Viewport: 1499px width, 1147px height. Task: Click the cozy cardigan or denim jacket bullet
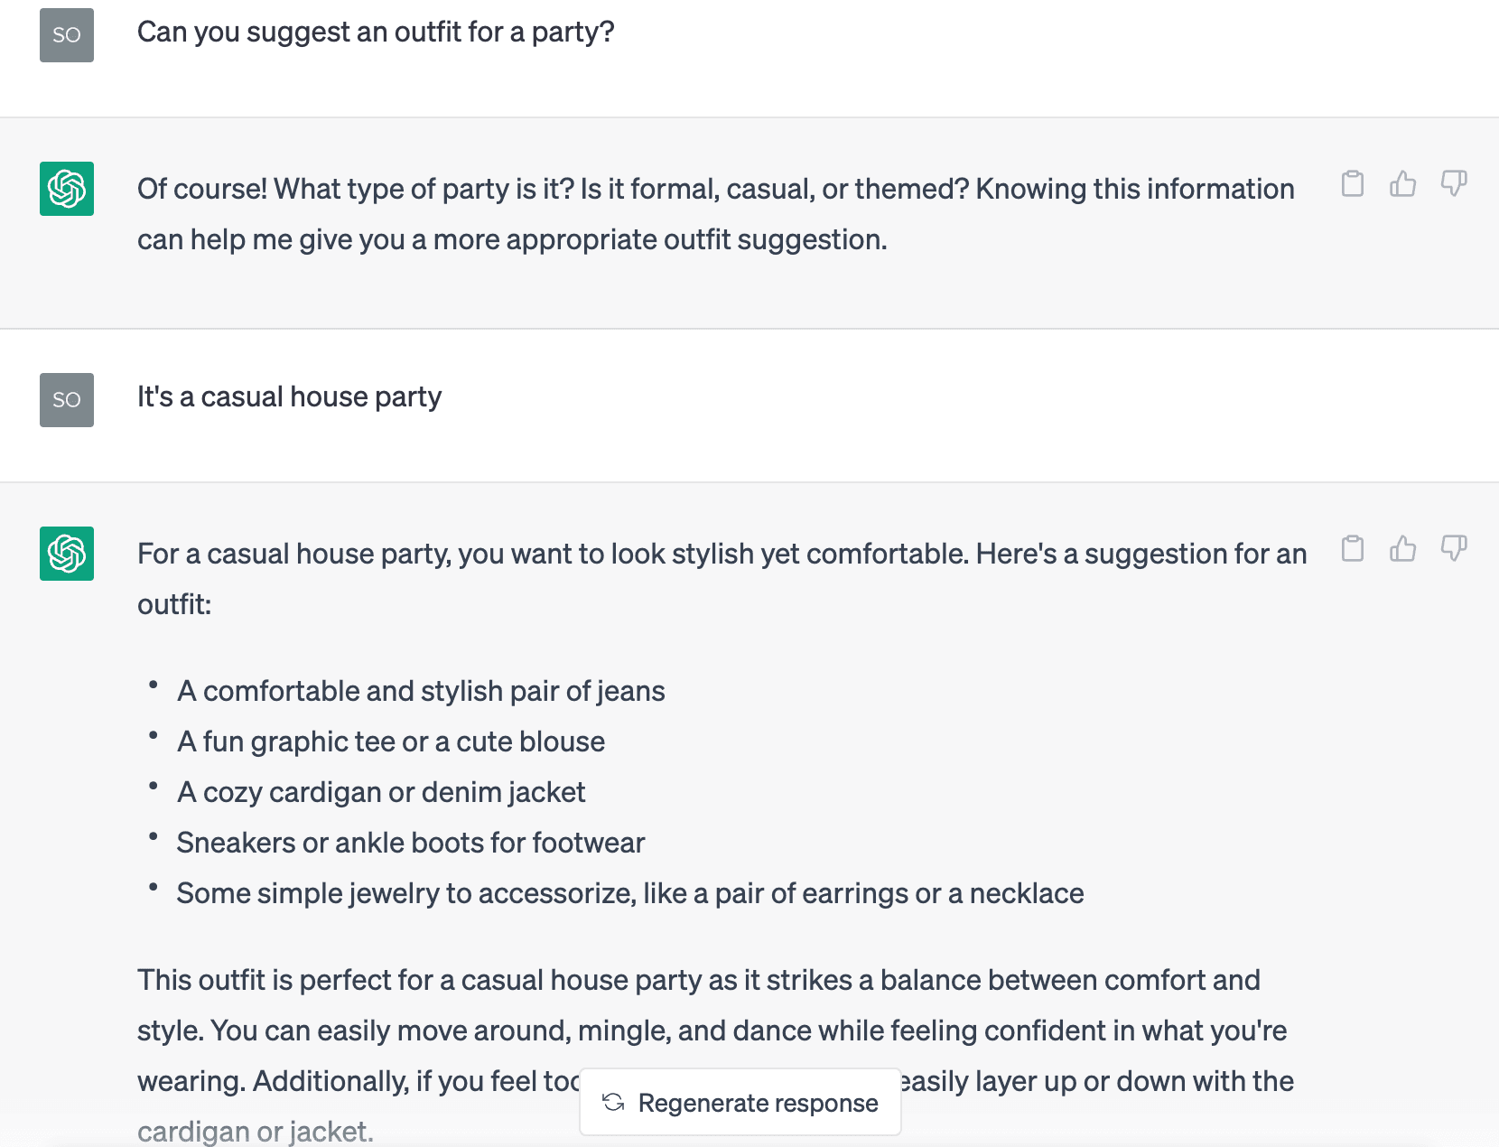[x=381, y=792]
